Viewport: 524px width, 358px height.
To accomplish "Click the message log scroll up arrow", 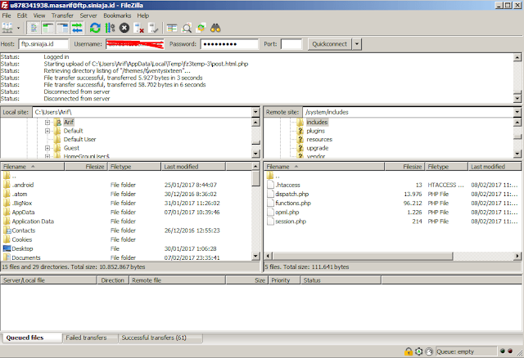I will (x=517, y=57).
